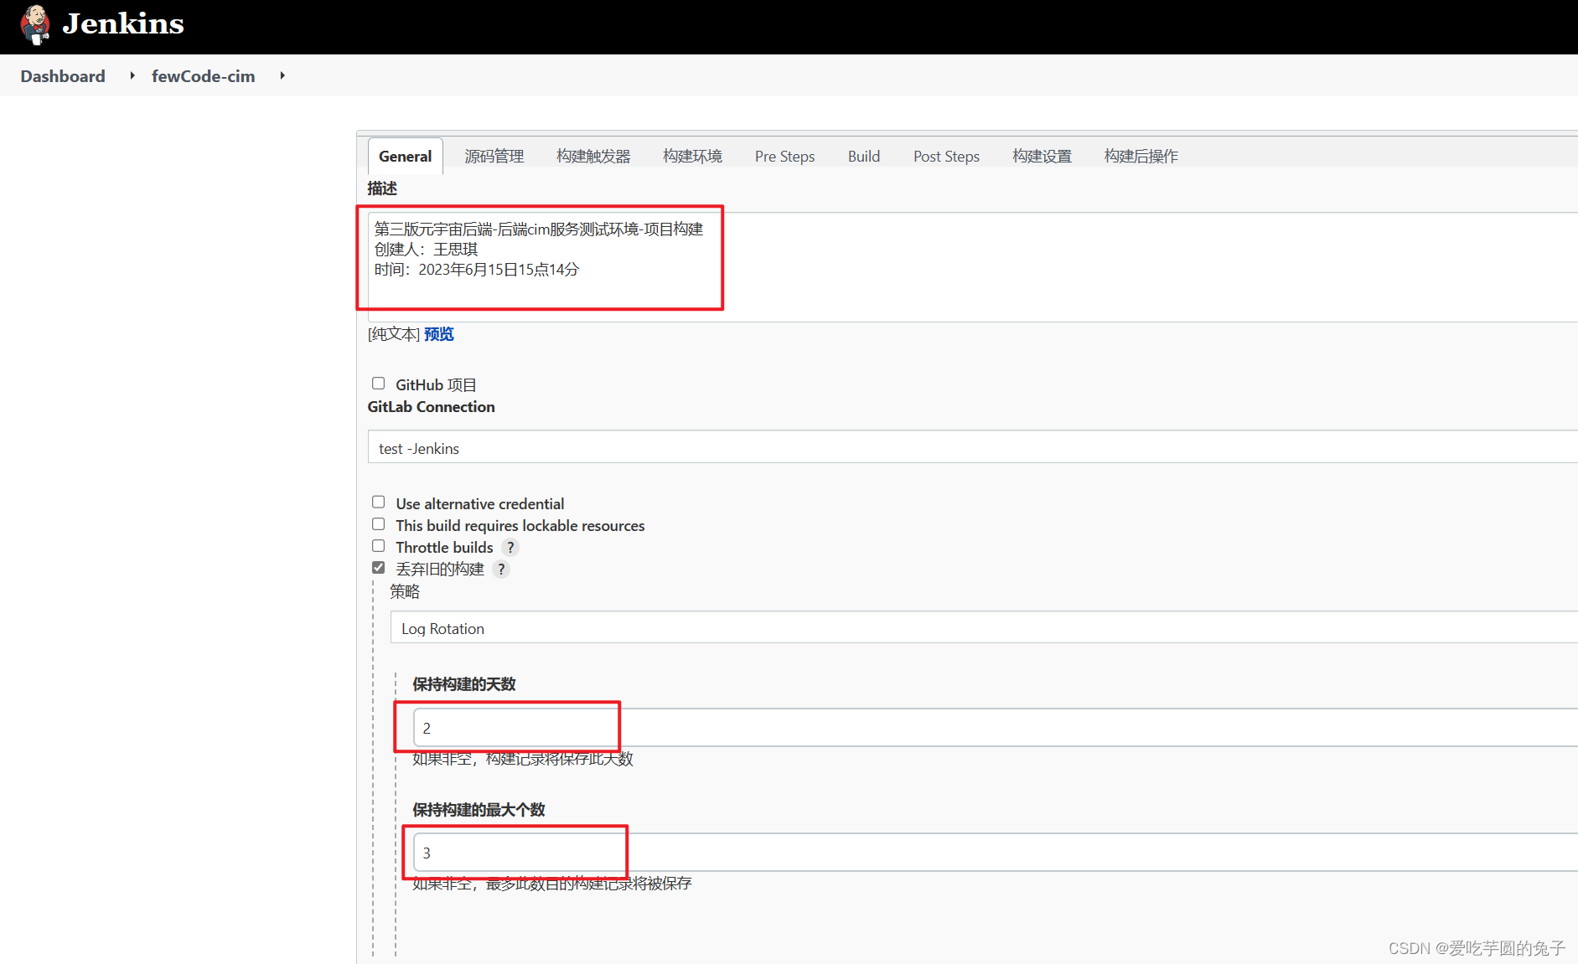Click the 保持构建的最大个数 label text

479,810
